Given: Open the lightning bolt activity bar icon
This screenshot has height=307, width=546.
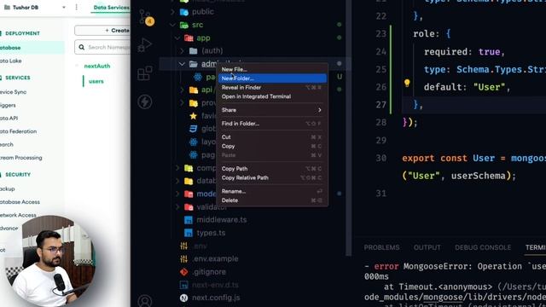Looking at the screenshot, I should coord(145,102).
